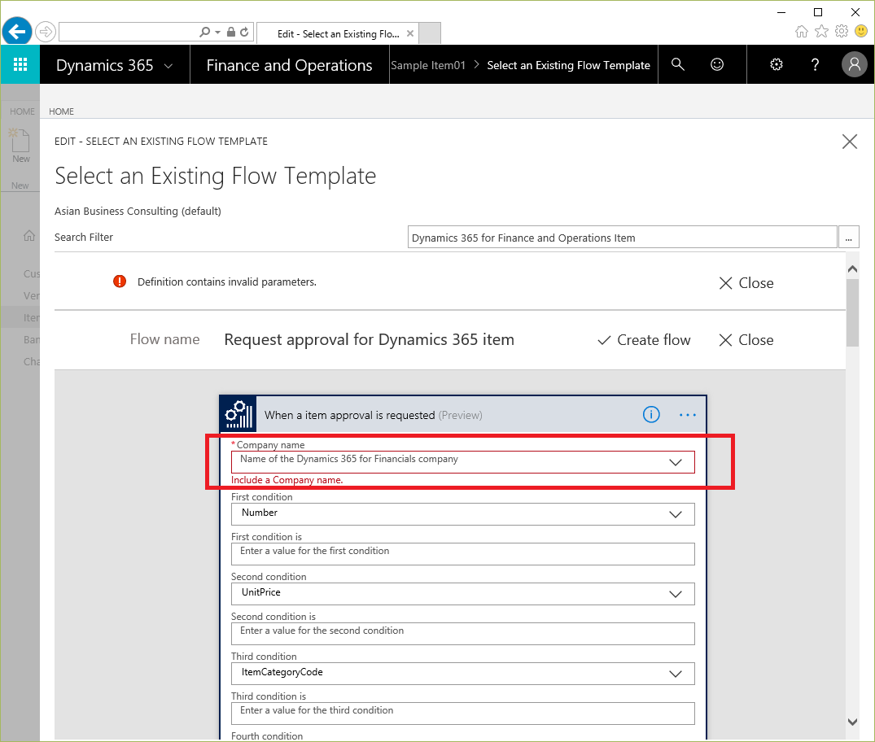The image size is (875, 742).
Task: Open the user account avatar
Action: 855,65
